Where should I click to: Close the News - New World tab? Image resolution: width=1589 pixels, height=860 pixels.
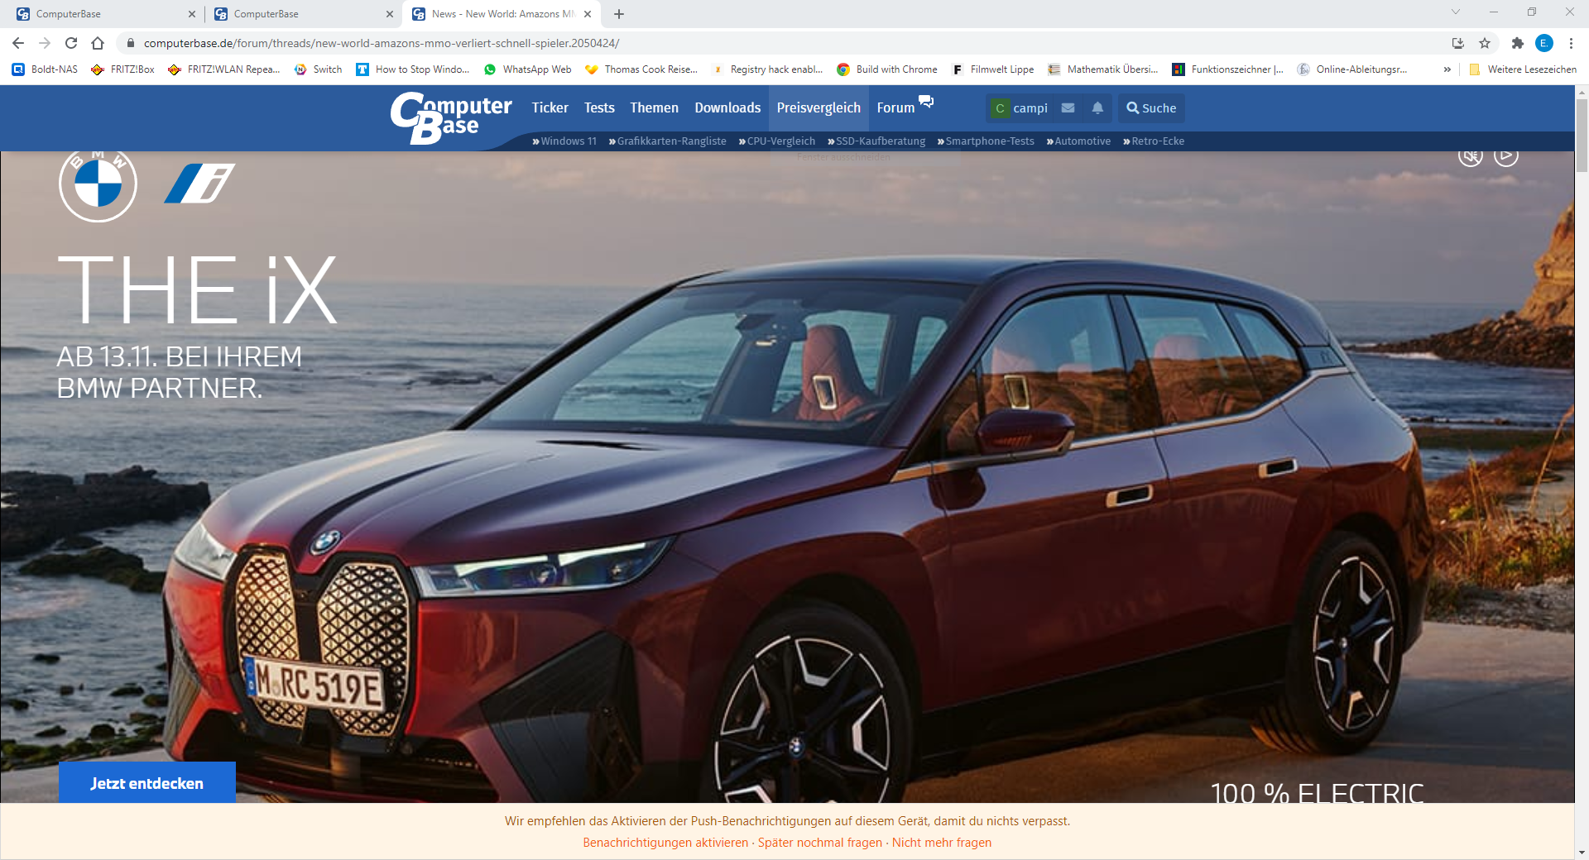click(x=588, y=14)
